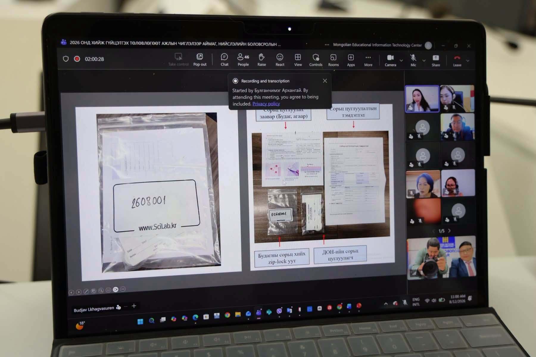Open the zoom magnifier in slideshow controls
Viewport: 536px width, 357px height.
tap(101, 290)
